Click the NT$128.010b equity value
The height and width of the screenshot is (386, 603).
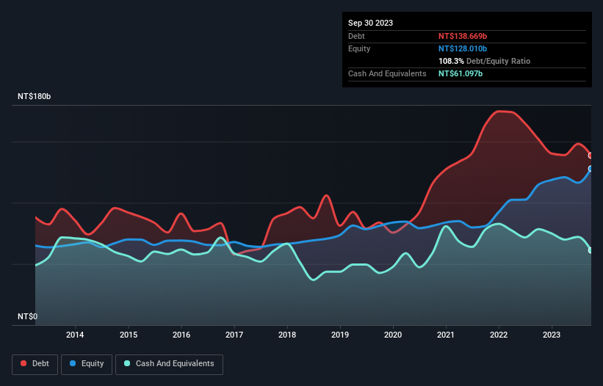pos(463,48)
